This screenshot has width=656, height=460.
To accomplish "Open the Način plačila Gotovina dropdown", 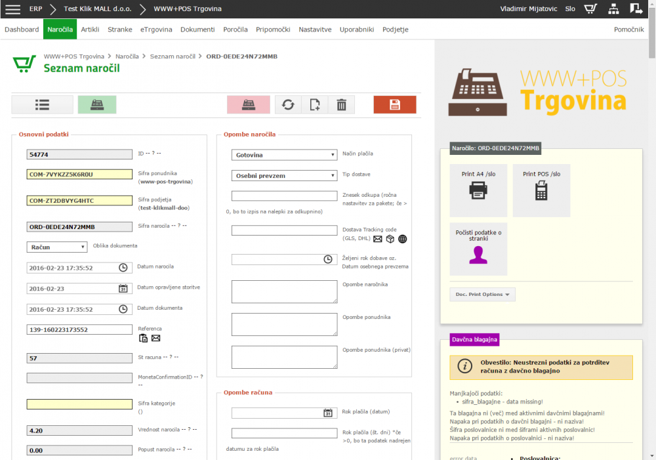I will (x=284, y=155).
